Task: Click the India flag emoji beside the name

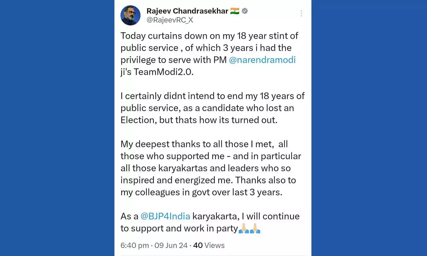Action: [235, 11]
